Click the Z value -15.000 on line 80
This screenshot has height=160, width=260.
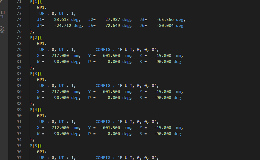[163, 56]
